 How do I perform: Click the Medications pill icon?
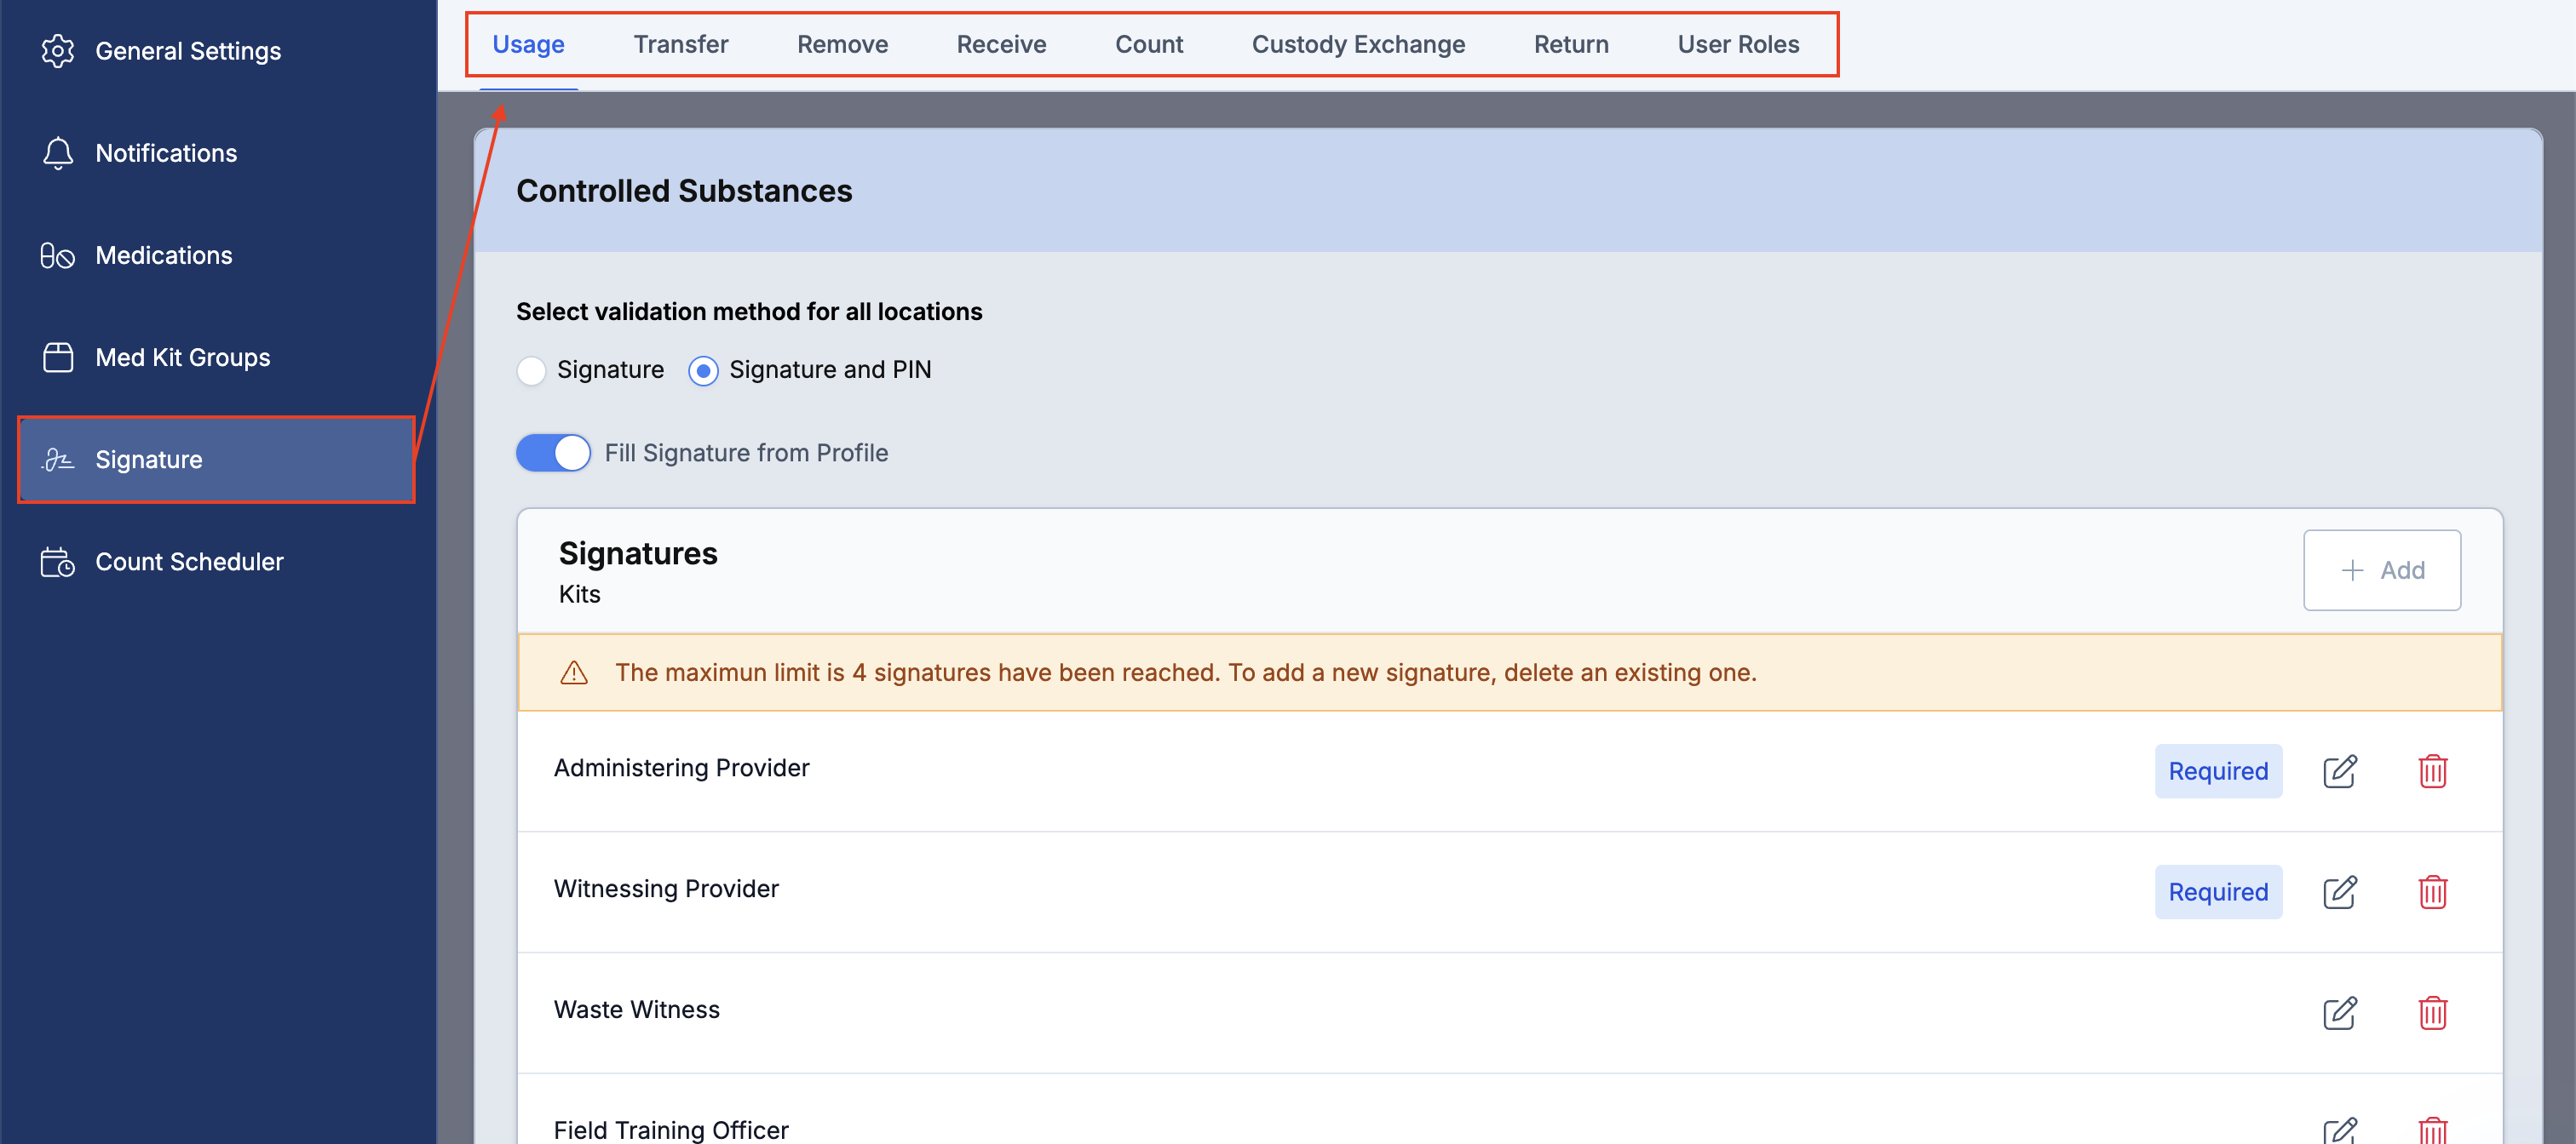pos(58,255)
